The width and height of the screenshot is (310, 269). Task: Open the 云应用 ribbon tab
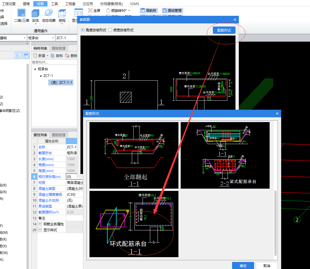[88, 4]
